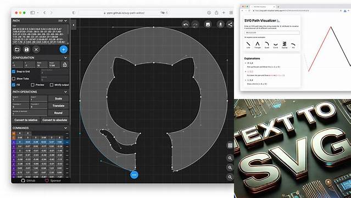Save path with the floppy disk icon
The image size is (351, 198).
26,50
